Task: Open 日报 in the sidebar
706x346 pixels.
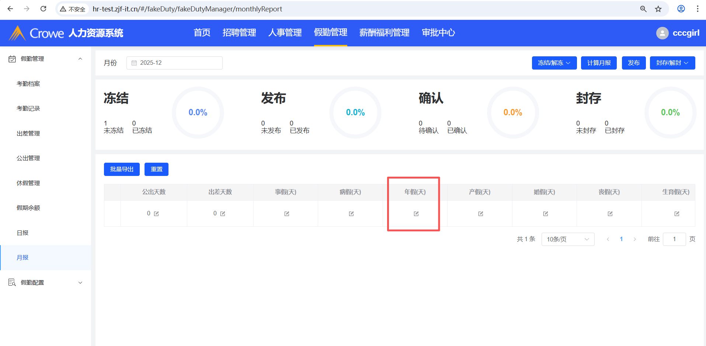Action: click(x=46, y=233)
